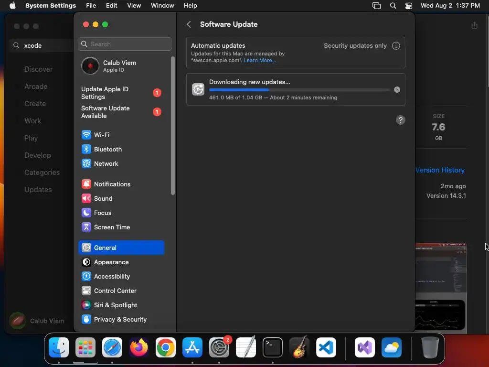Open Terminal from the Dock
This screenshot has height=367, width=489.
pyautogui.click(x=273, y=347)
